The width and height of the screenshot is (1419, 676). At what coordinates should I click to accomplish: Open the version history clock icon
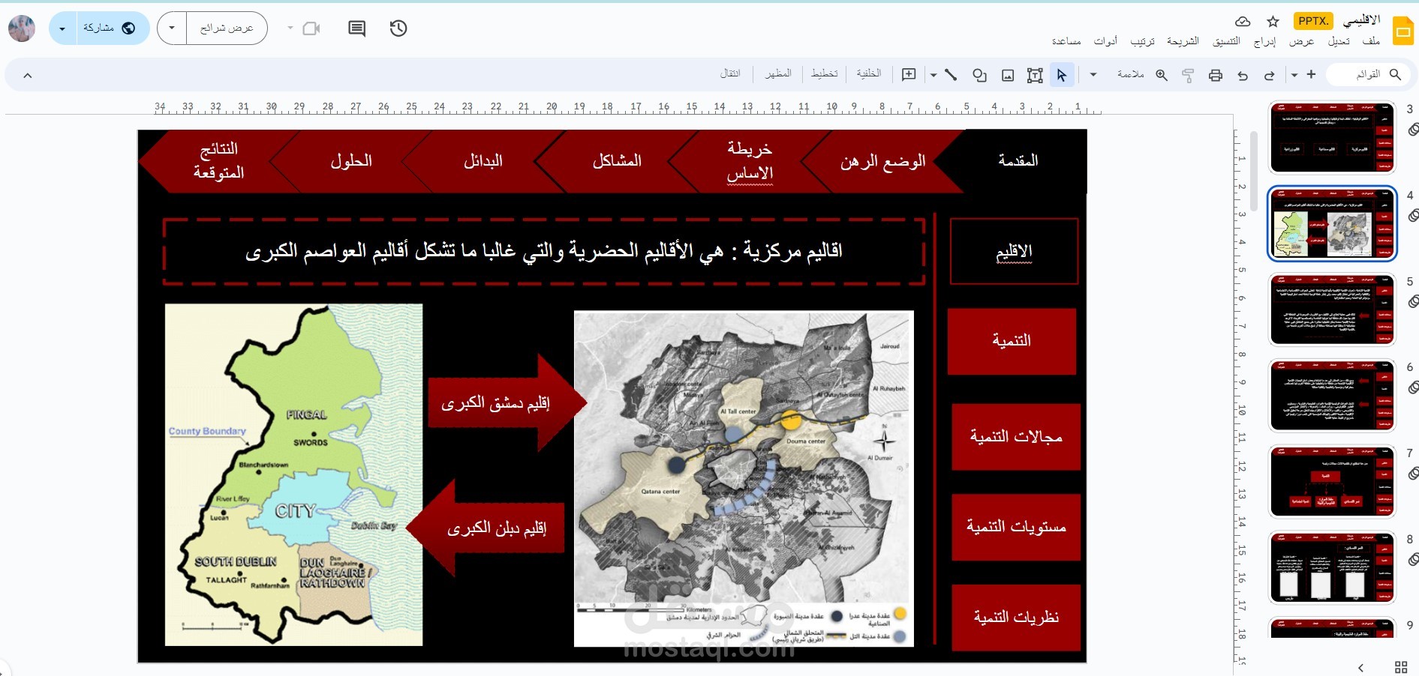coord(398,28)
